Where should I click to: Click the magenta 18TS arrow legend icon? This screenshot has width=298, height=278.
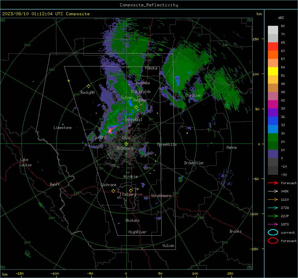(273, 224)
